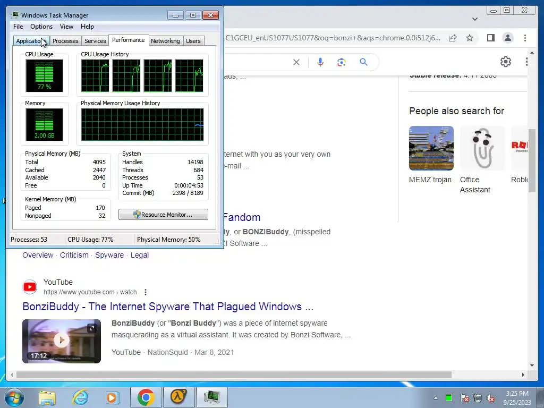Click the MEMZ trojan label
Image resolution: width=544 pixels, height=408 pixels.
point(430,180)
